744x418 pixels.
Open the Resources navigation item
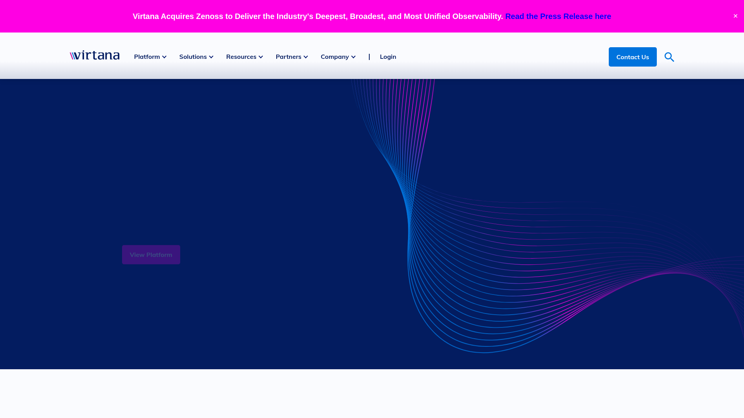click(x=241, y=57)
